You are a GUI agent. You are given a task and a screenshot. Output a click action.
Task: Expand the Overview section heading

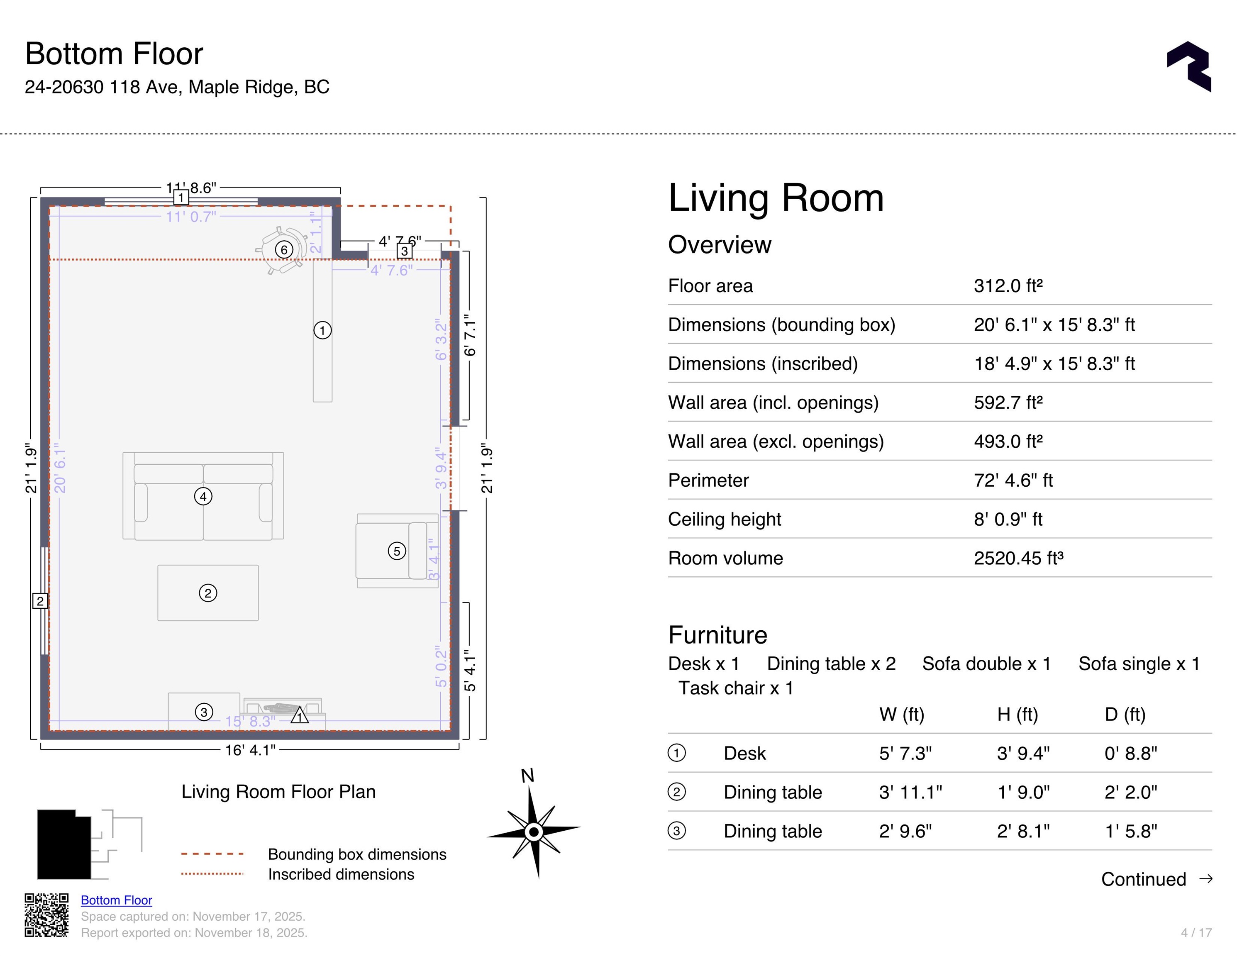click(x=719, y=245)
